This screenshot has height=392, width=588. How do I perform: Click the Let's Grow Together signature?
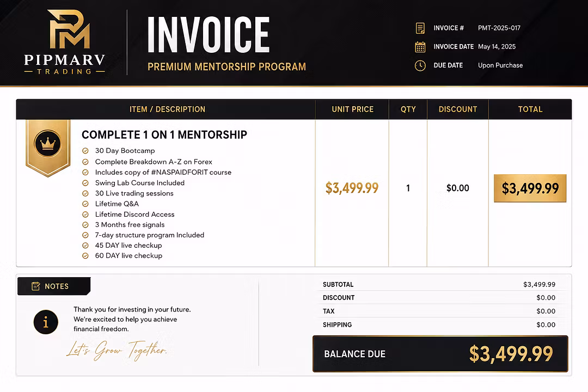(117, 351)
